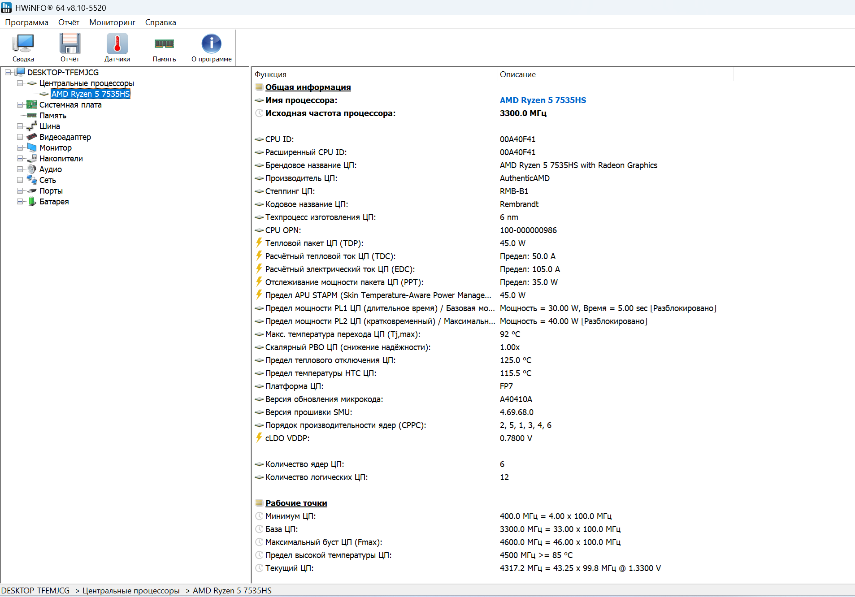The image size is (855, 597).
Task: Click the Батарея battery icon in the tree
Action: point(32,202)
